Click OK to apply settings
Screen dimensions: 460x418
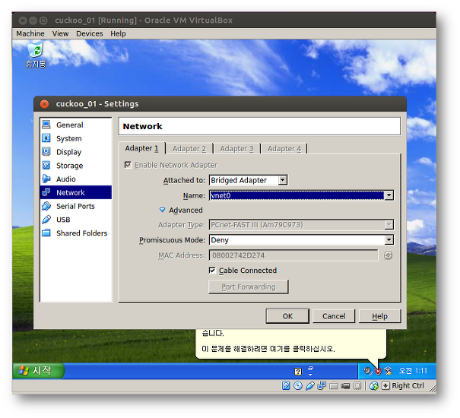click(x=287, y=316)
